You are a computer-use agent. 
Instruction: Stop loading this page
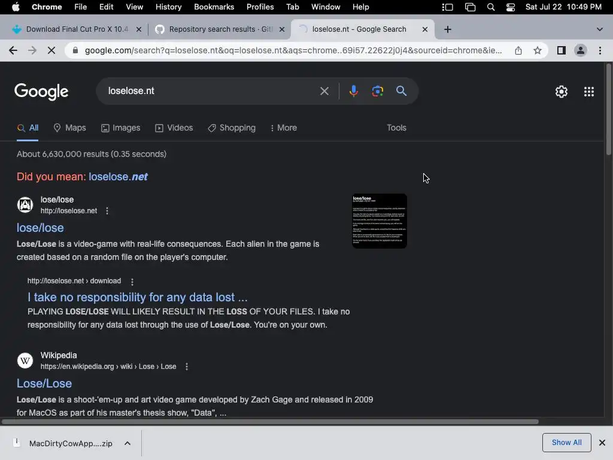pyautogui.click(x=51, y=50)
